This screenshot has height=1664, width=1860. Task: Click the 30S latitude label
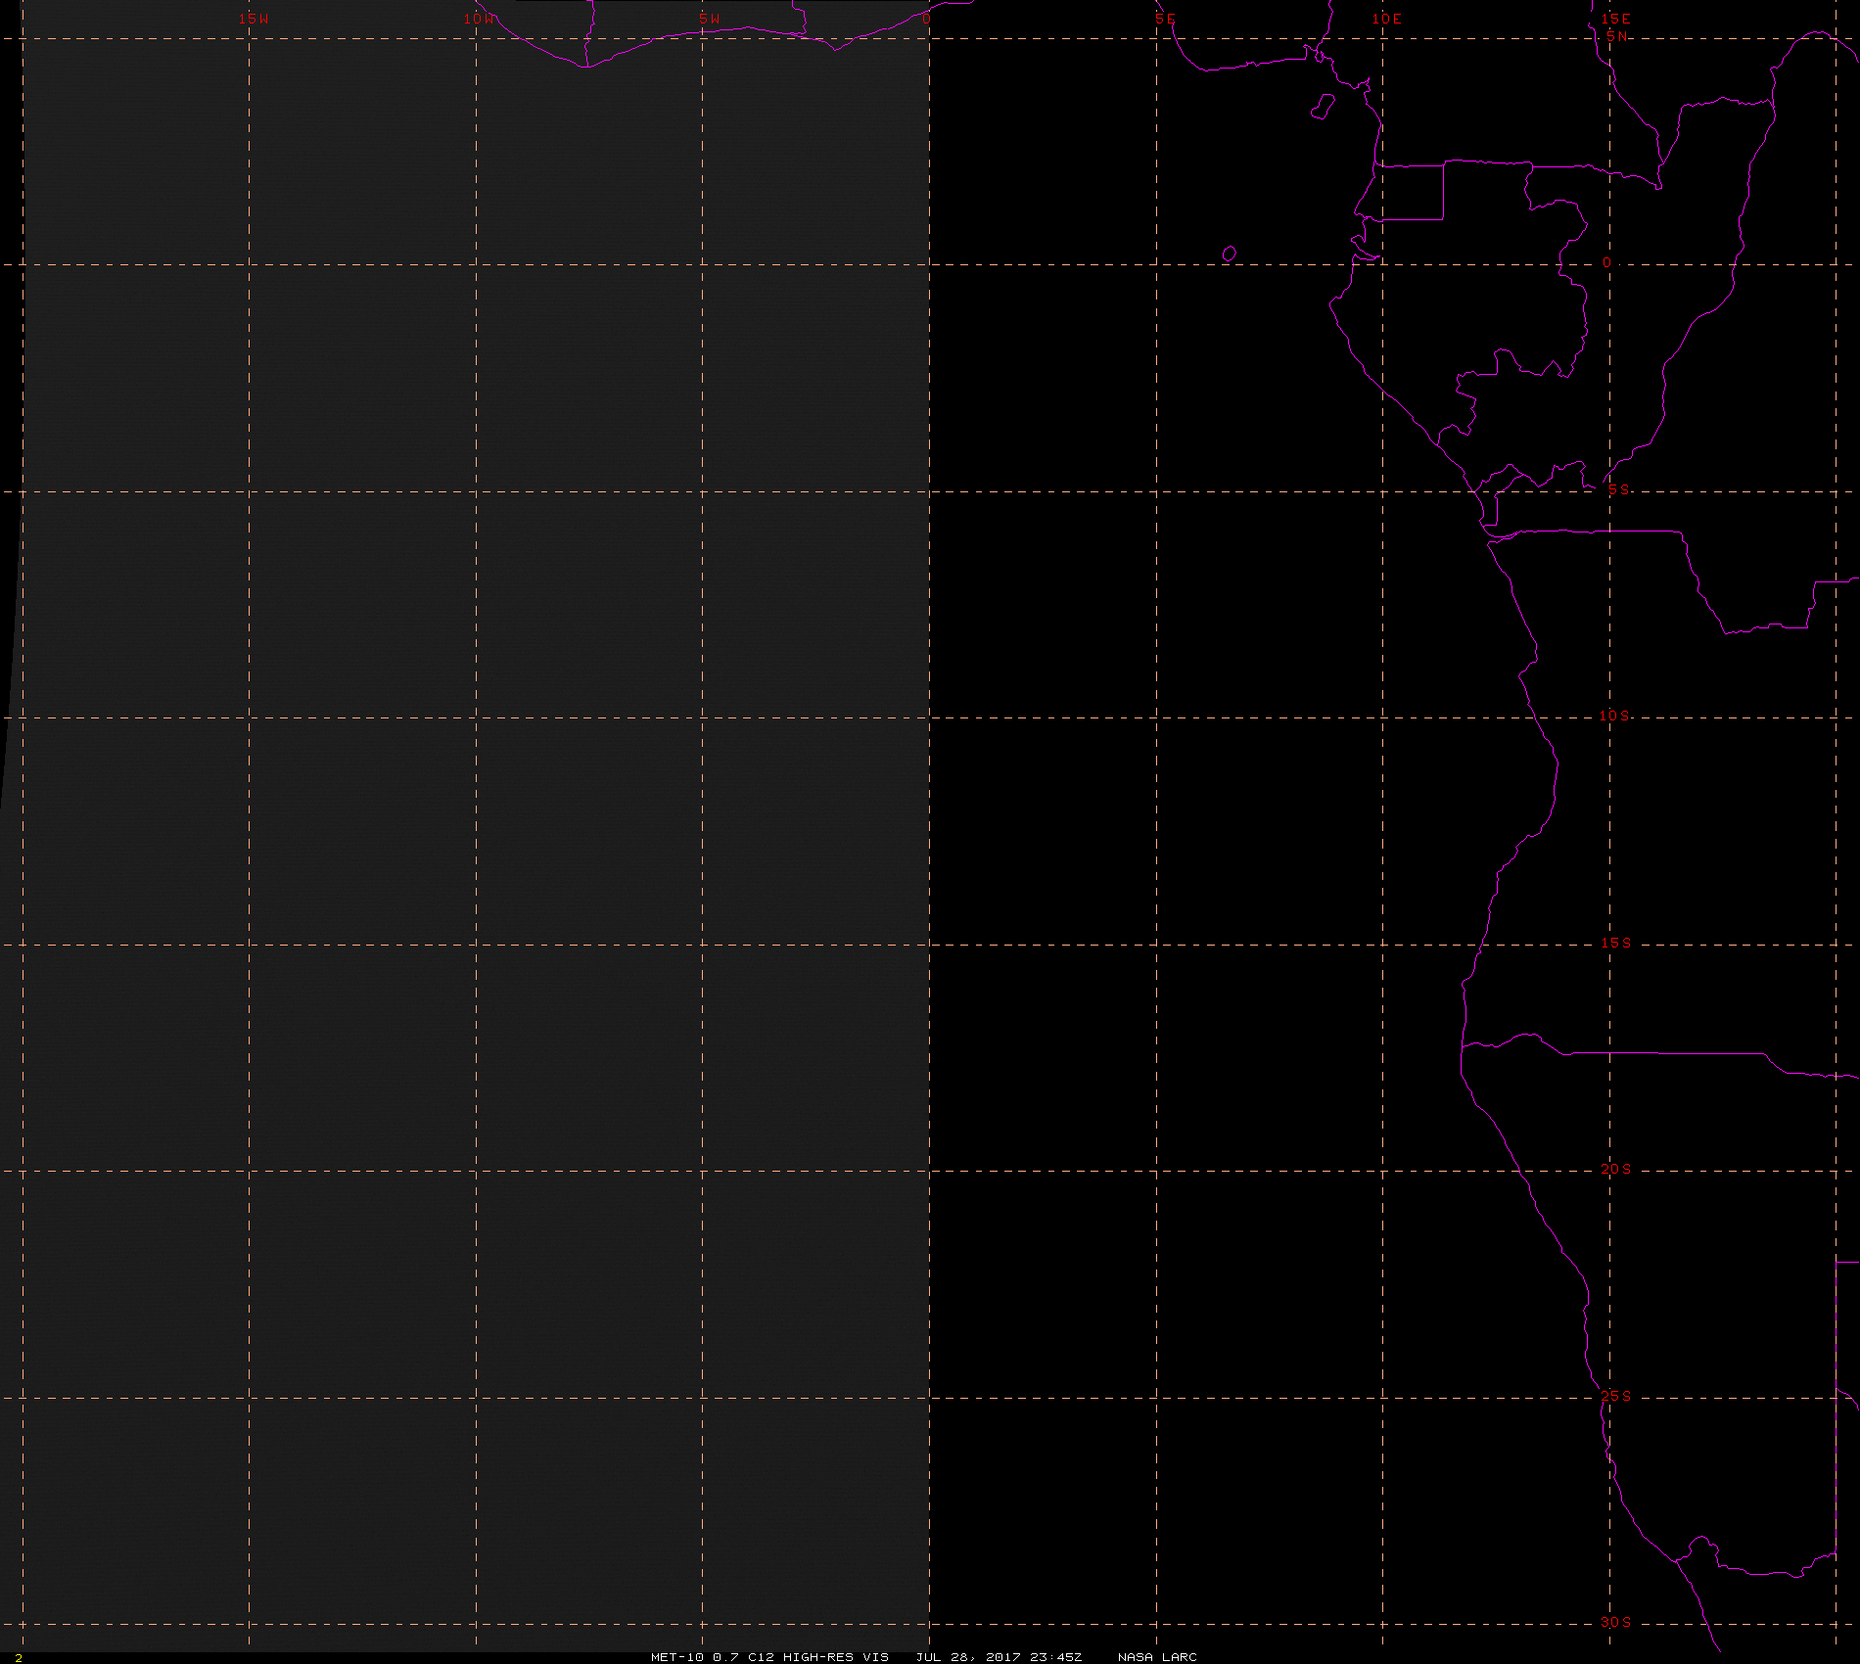(1616, 1622)
